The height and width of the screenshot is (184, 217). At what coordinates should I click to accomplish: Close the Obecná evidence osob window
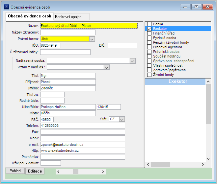pos(207,7)
